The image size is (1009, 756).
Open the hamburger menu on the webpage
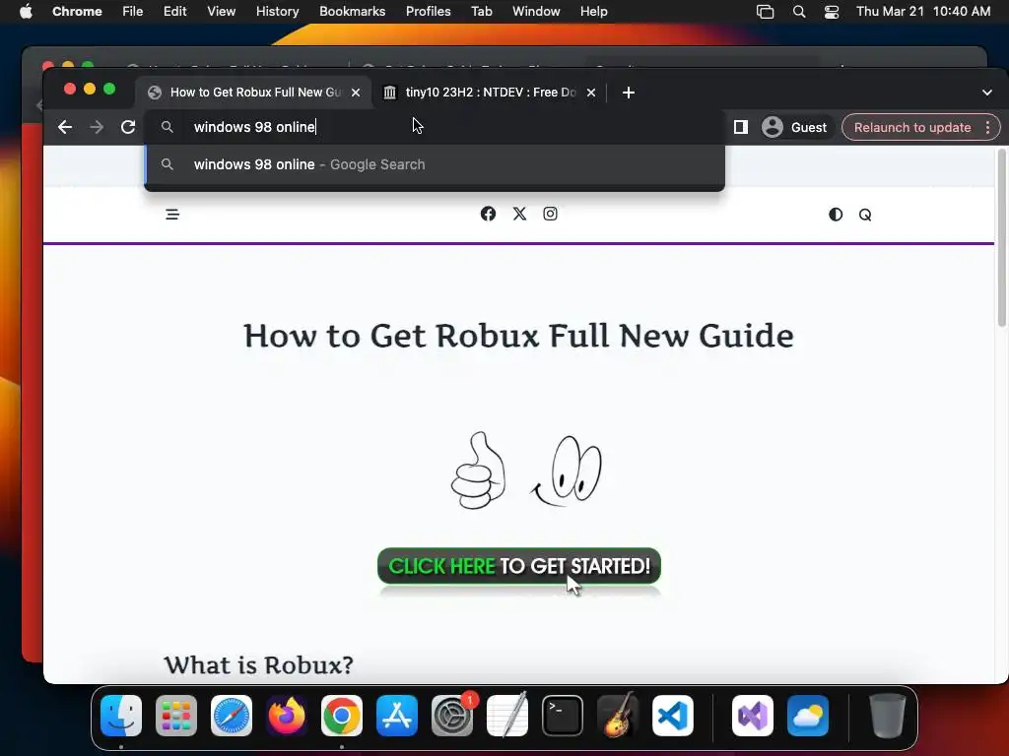coord(172,215)
